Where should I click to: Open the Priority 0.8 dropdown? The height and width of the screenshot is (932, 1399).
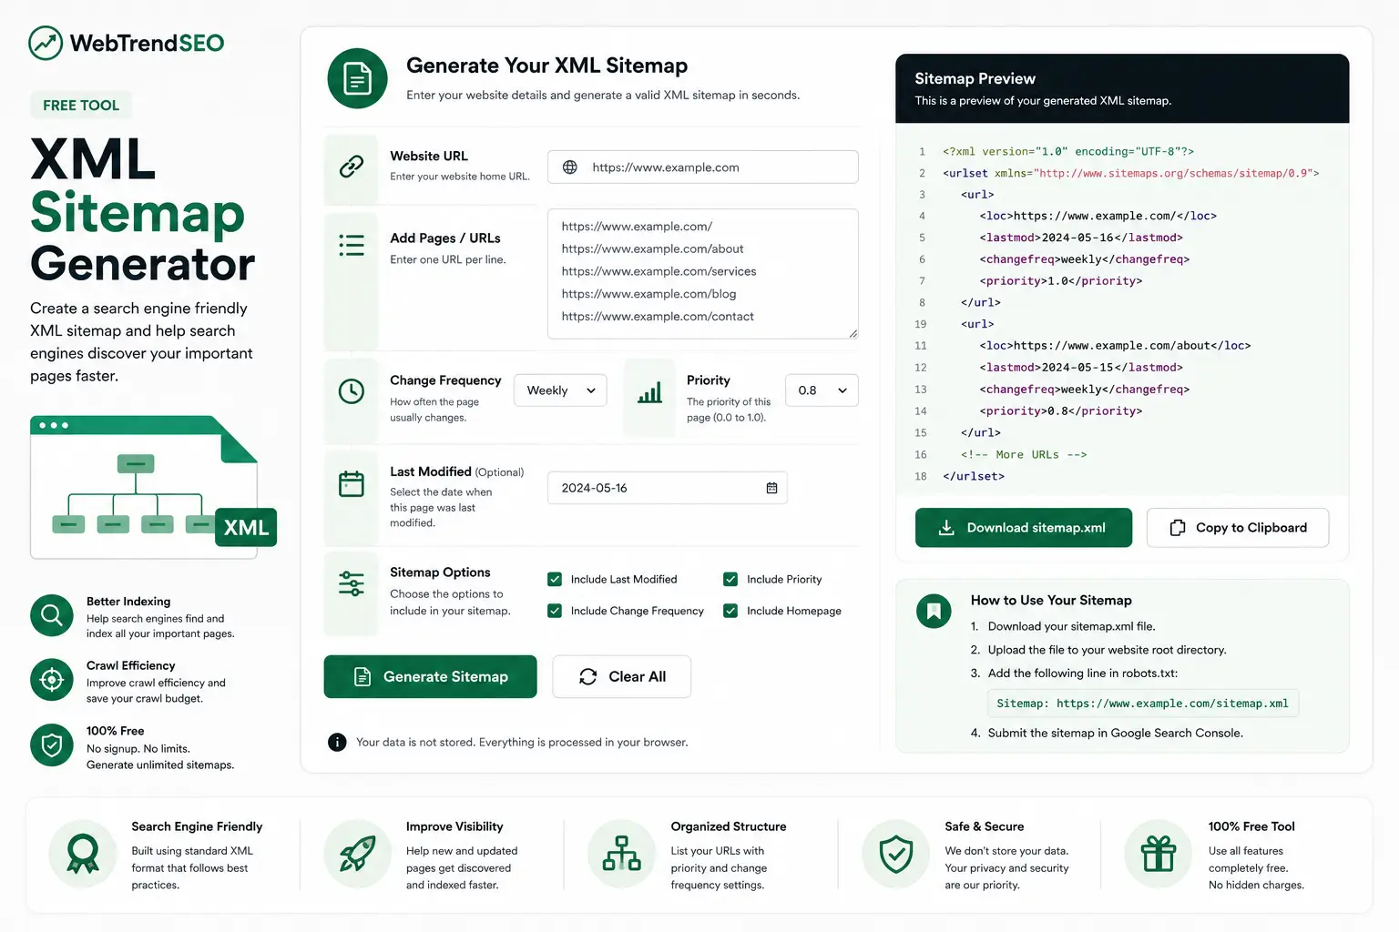coord(822,390)
